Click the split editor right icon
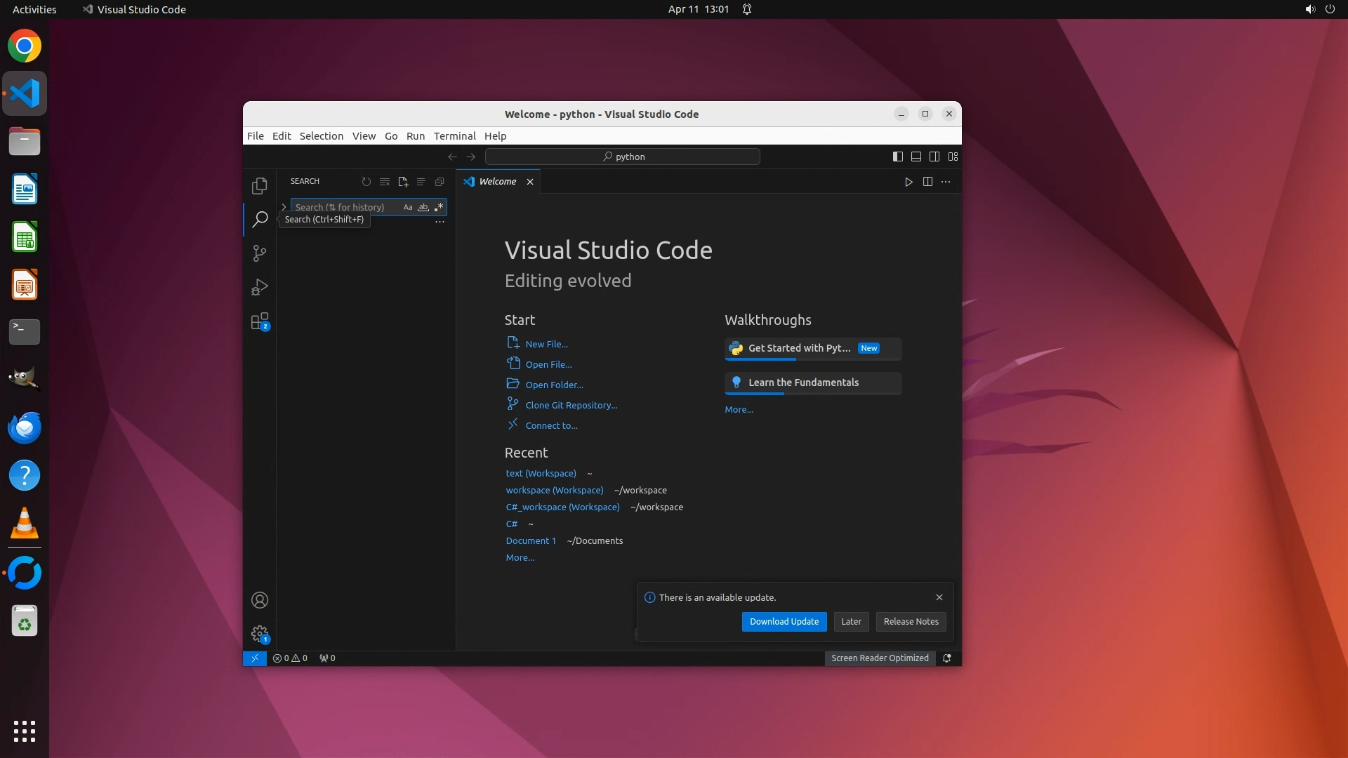The image size is (1348, 758). click(x=927, y=182)
